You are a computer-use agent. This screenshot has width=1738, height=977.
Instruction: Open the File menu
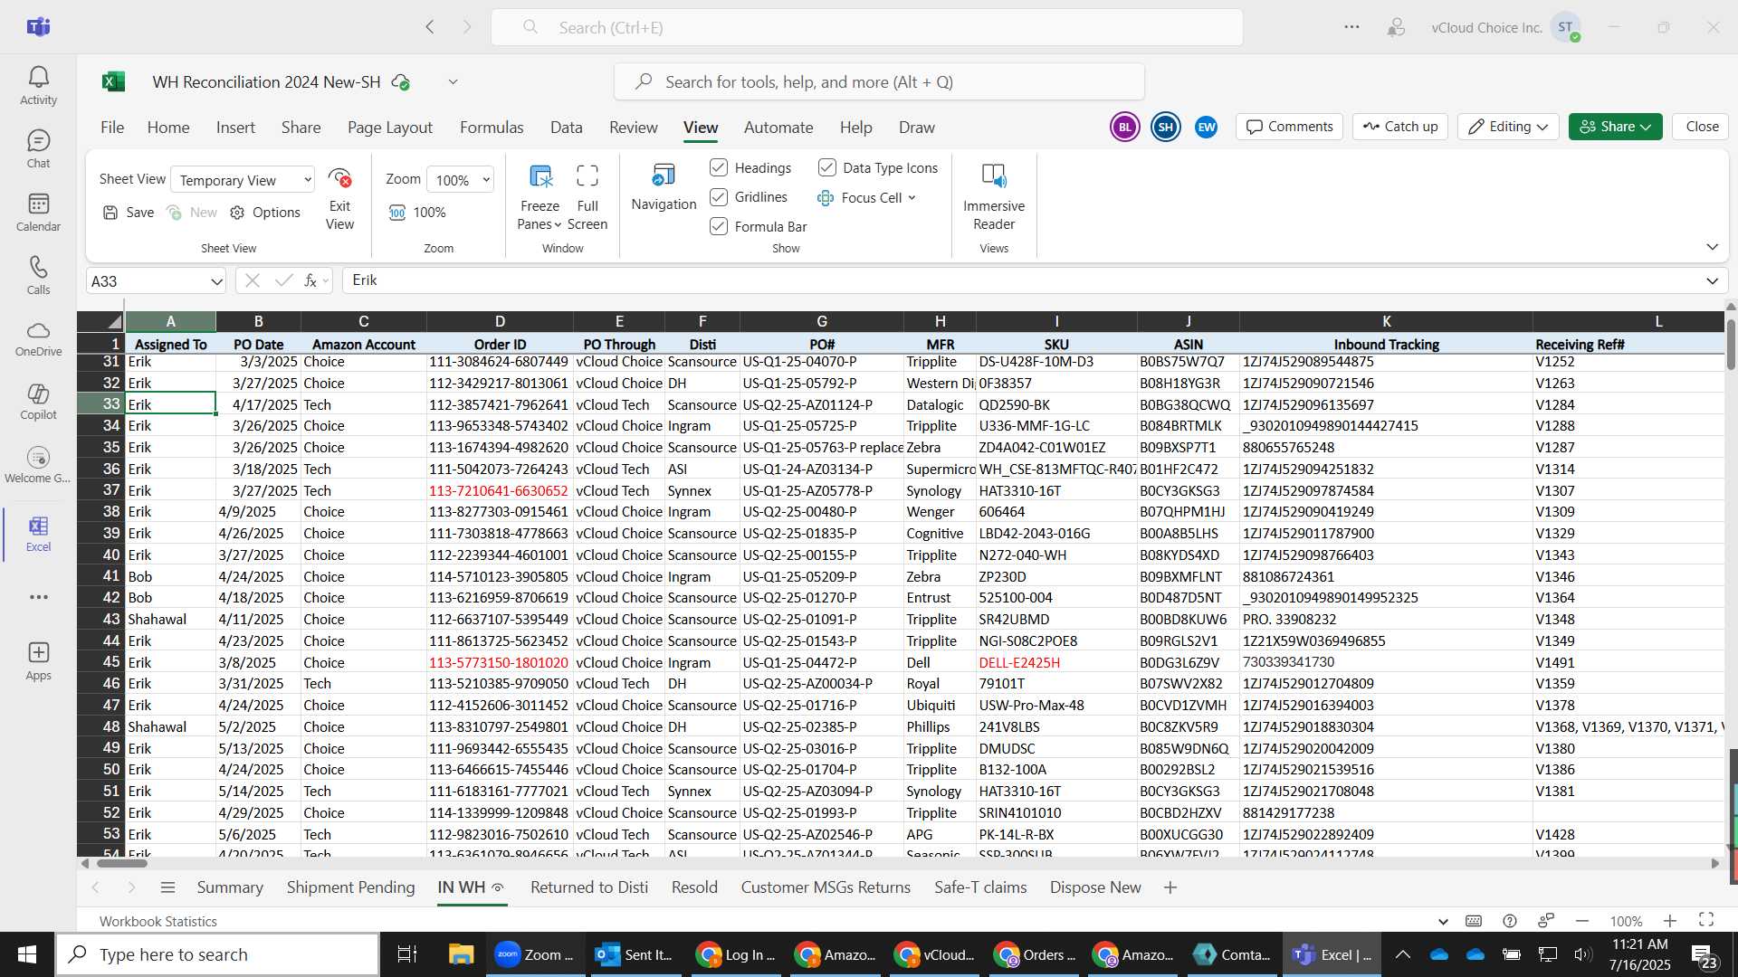[112, 128]
